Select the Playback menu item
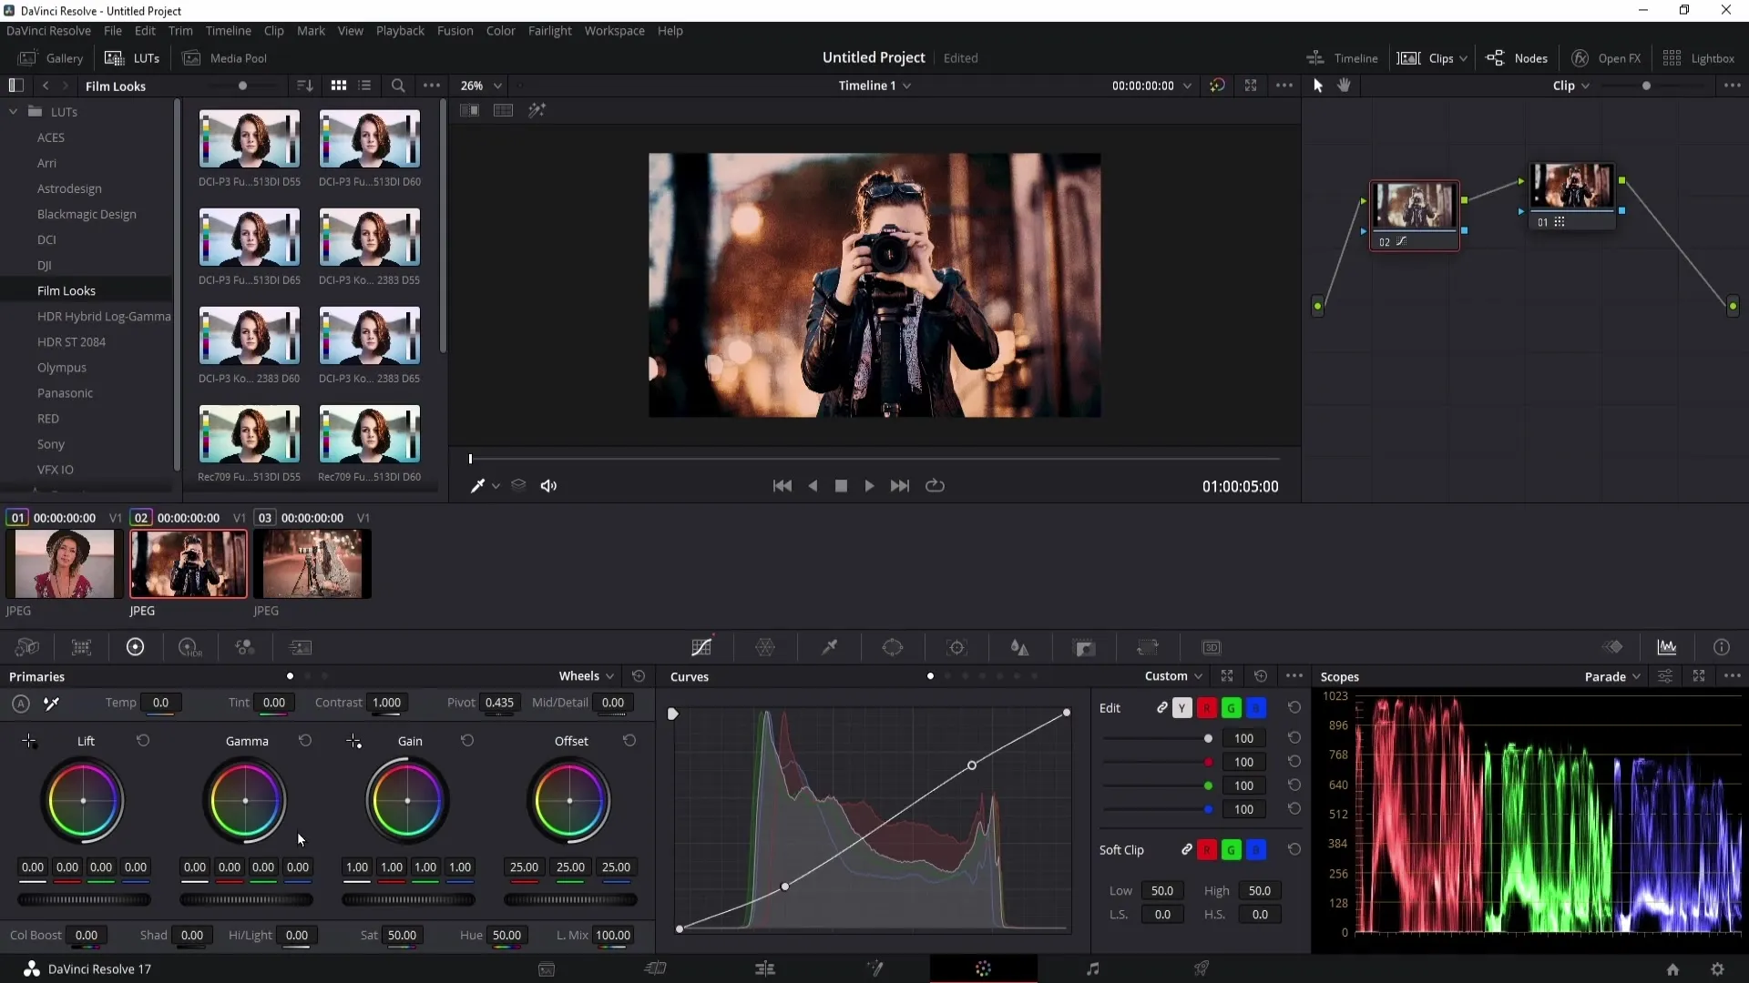This screenshot has height=983, width=1749. point(400,30)
